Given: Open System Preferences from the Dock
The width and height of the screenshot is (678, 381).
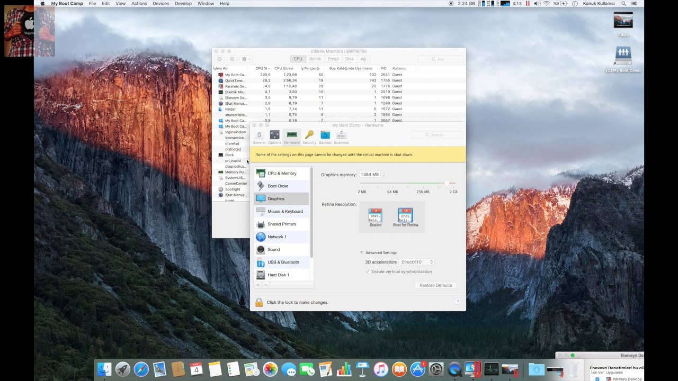Looking at the screenshot, I should coord(436,369).
